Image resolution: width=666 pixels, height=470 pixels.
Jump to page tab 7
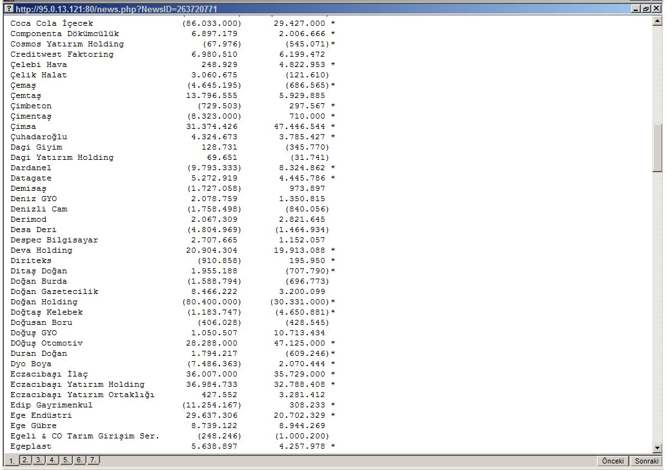[x=92, y=460]
